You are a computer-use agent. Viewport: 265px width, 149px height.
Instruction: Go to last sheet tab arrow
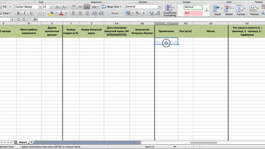tap(11, 142)
